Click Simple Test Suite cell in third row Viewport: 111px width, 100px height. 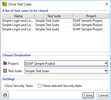coord(54,29)
